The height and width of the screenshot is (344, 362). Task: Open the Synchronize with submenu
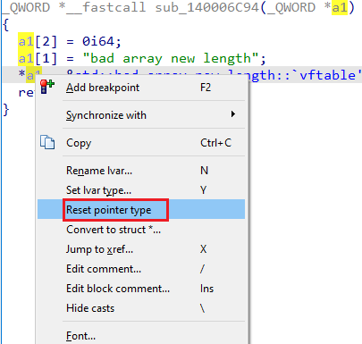coord(141,115)
